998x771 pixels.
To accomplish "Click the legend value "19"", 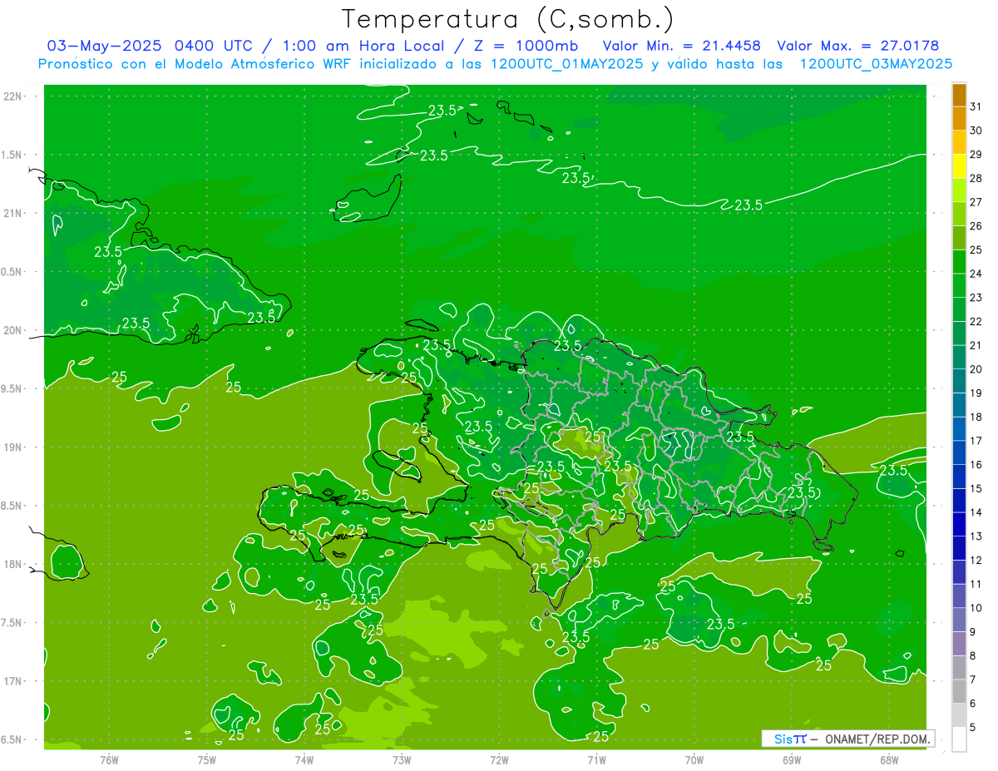I will (976, 393).
